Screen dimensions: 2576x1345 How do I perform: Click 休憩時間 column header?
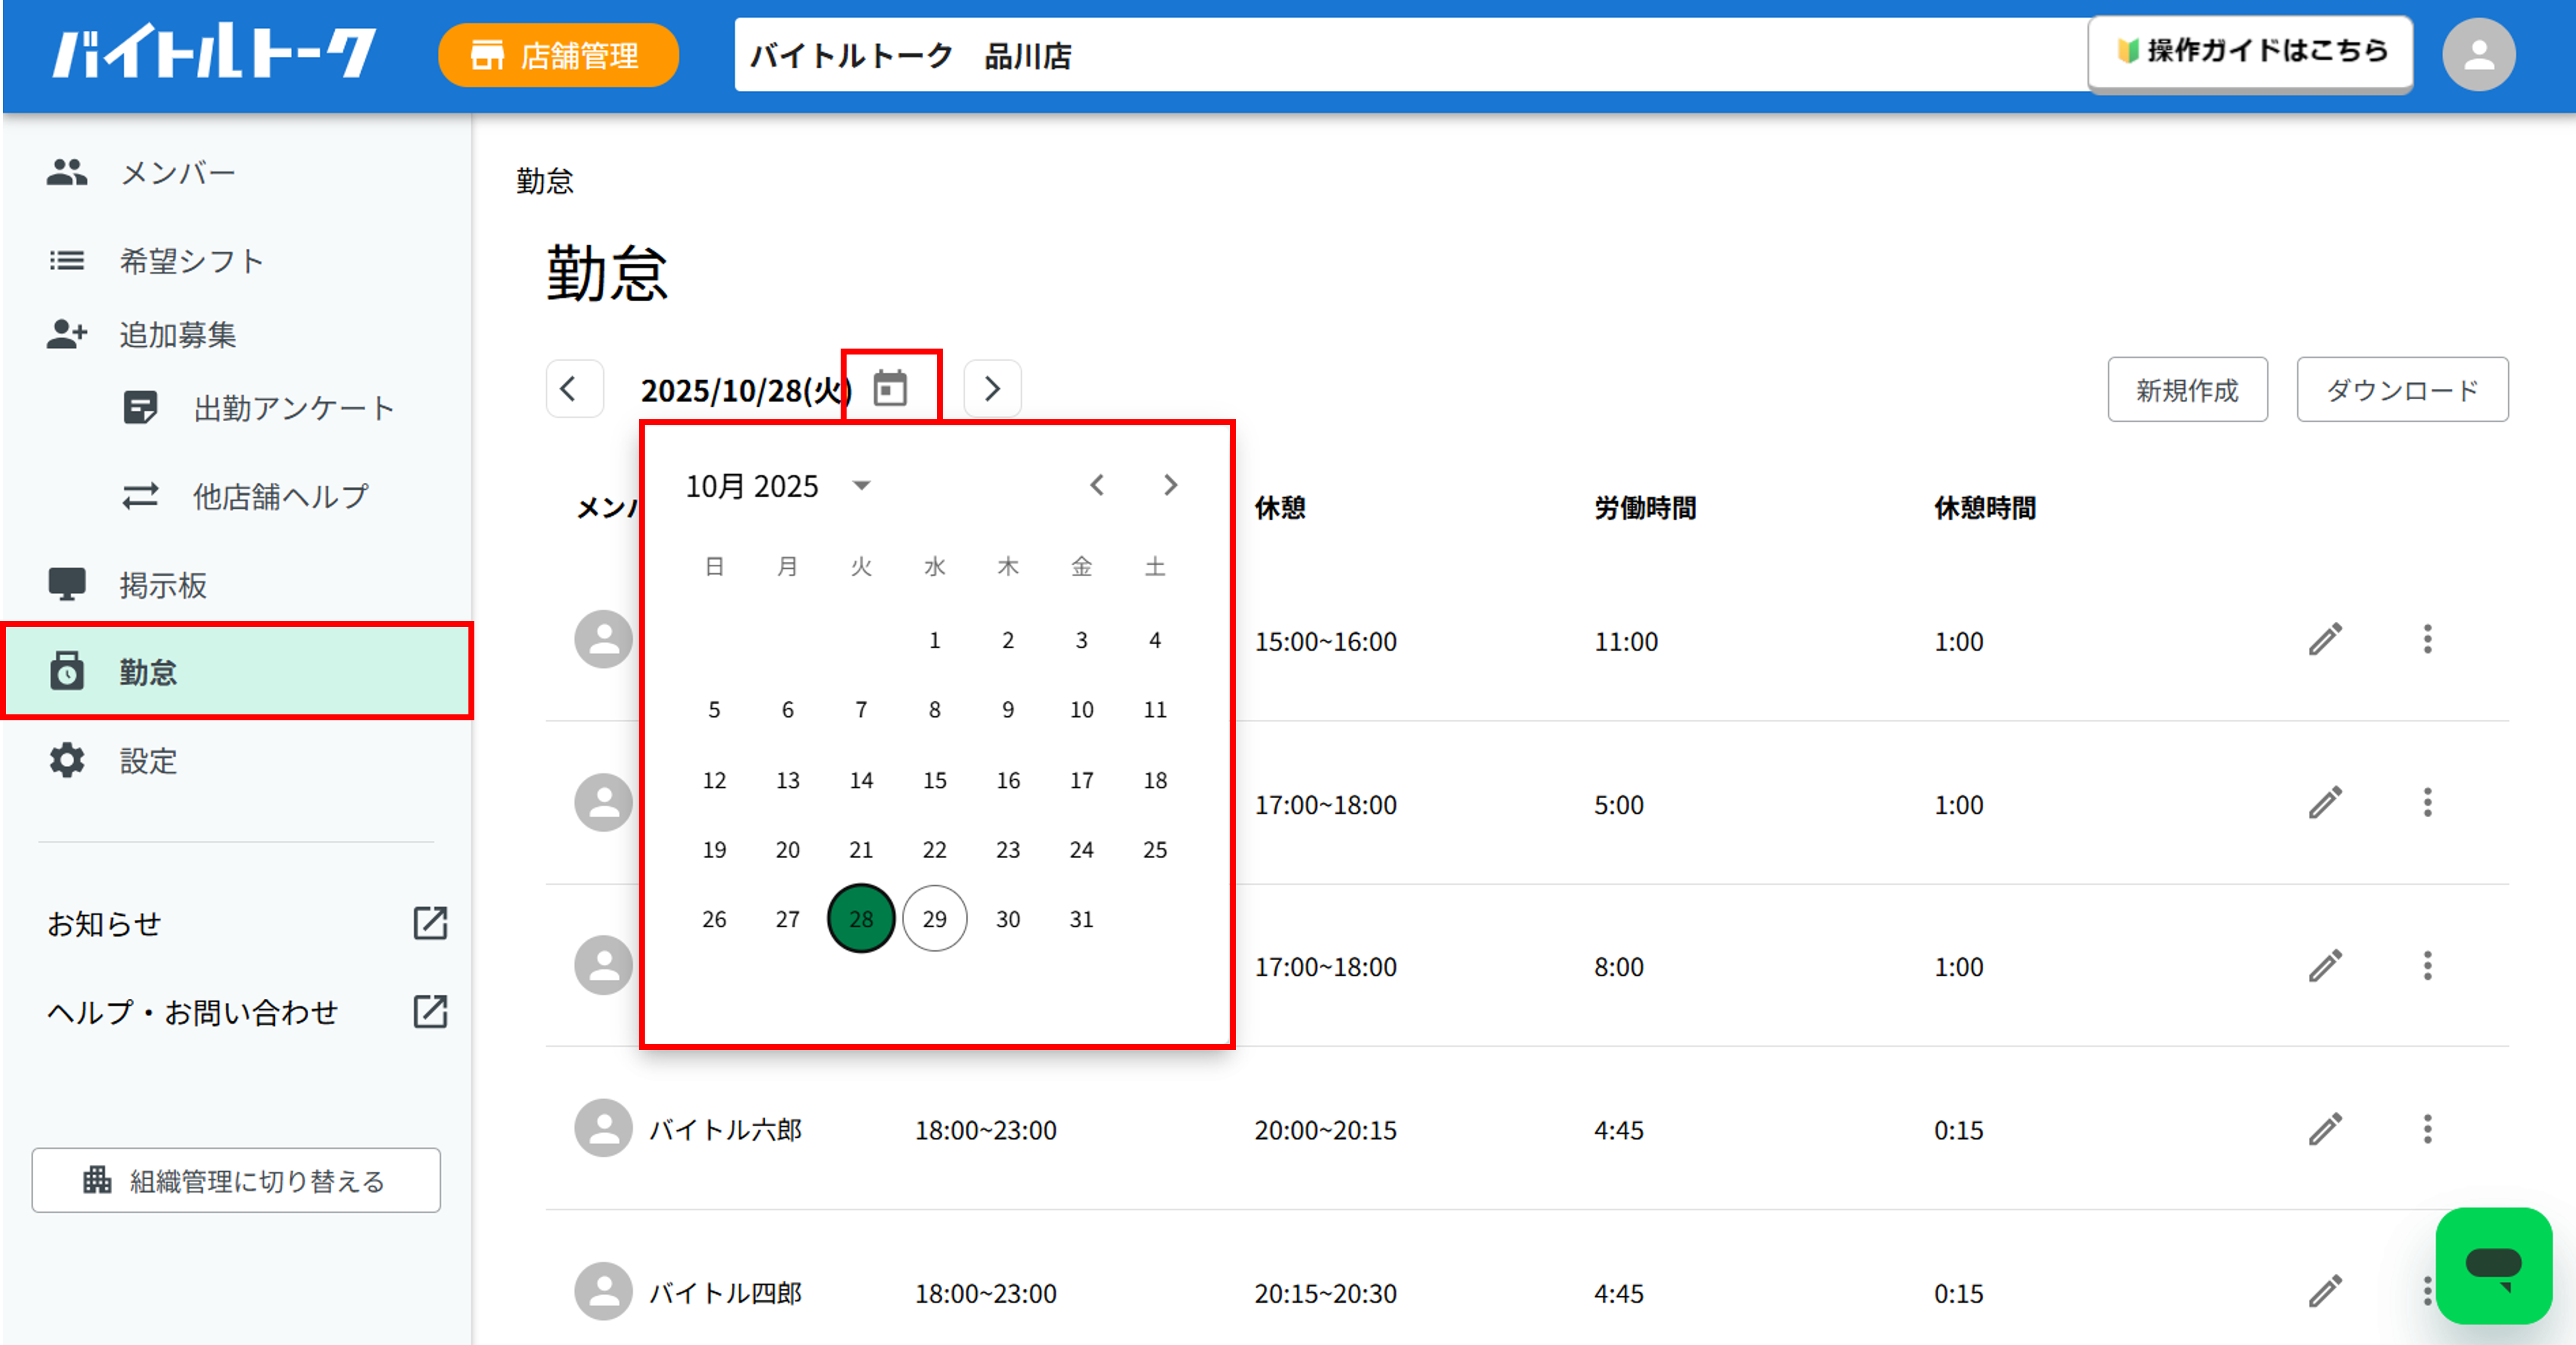point(1985,508)
